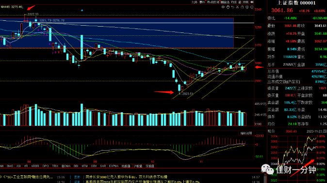Screen dimensions: 327x183
Task: Zoom in with the plus circle icon
Action: 247,7
